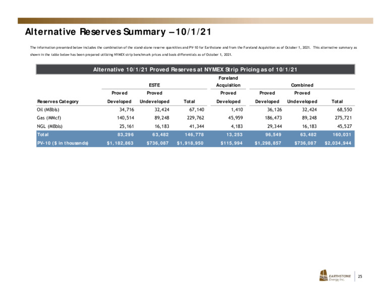The height and width of the screenshot is (302, 391).
Task: Click the ESTE total NGL value 41,344
Action: click(197, 126)
